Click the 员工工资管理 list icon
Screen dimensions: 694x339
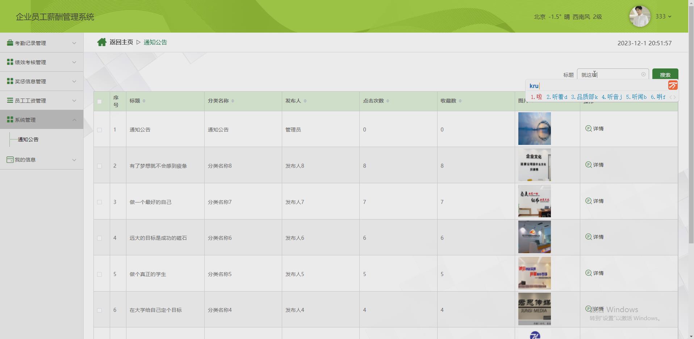(x=10, y=100)
